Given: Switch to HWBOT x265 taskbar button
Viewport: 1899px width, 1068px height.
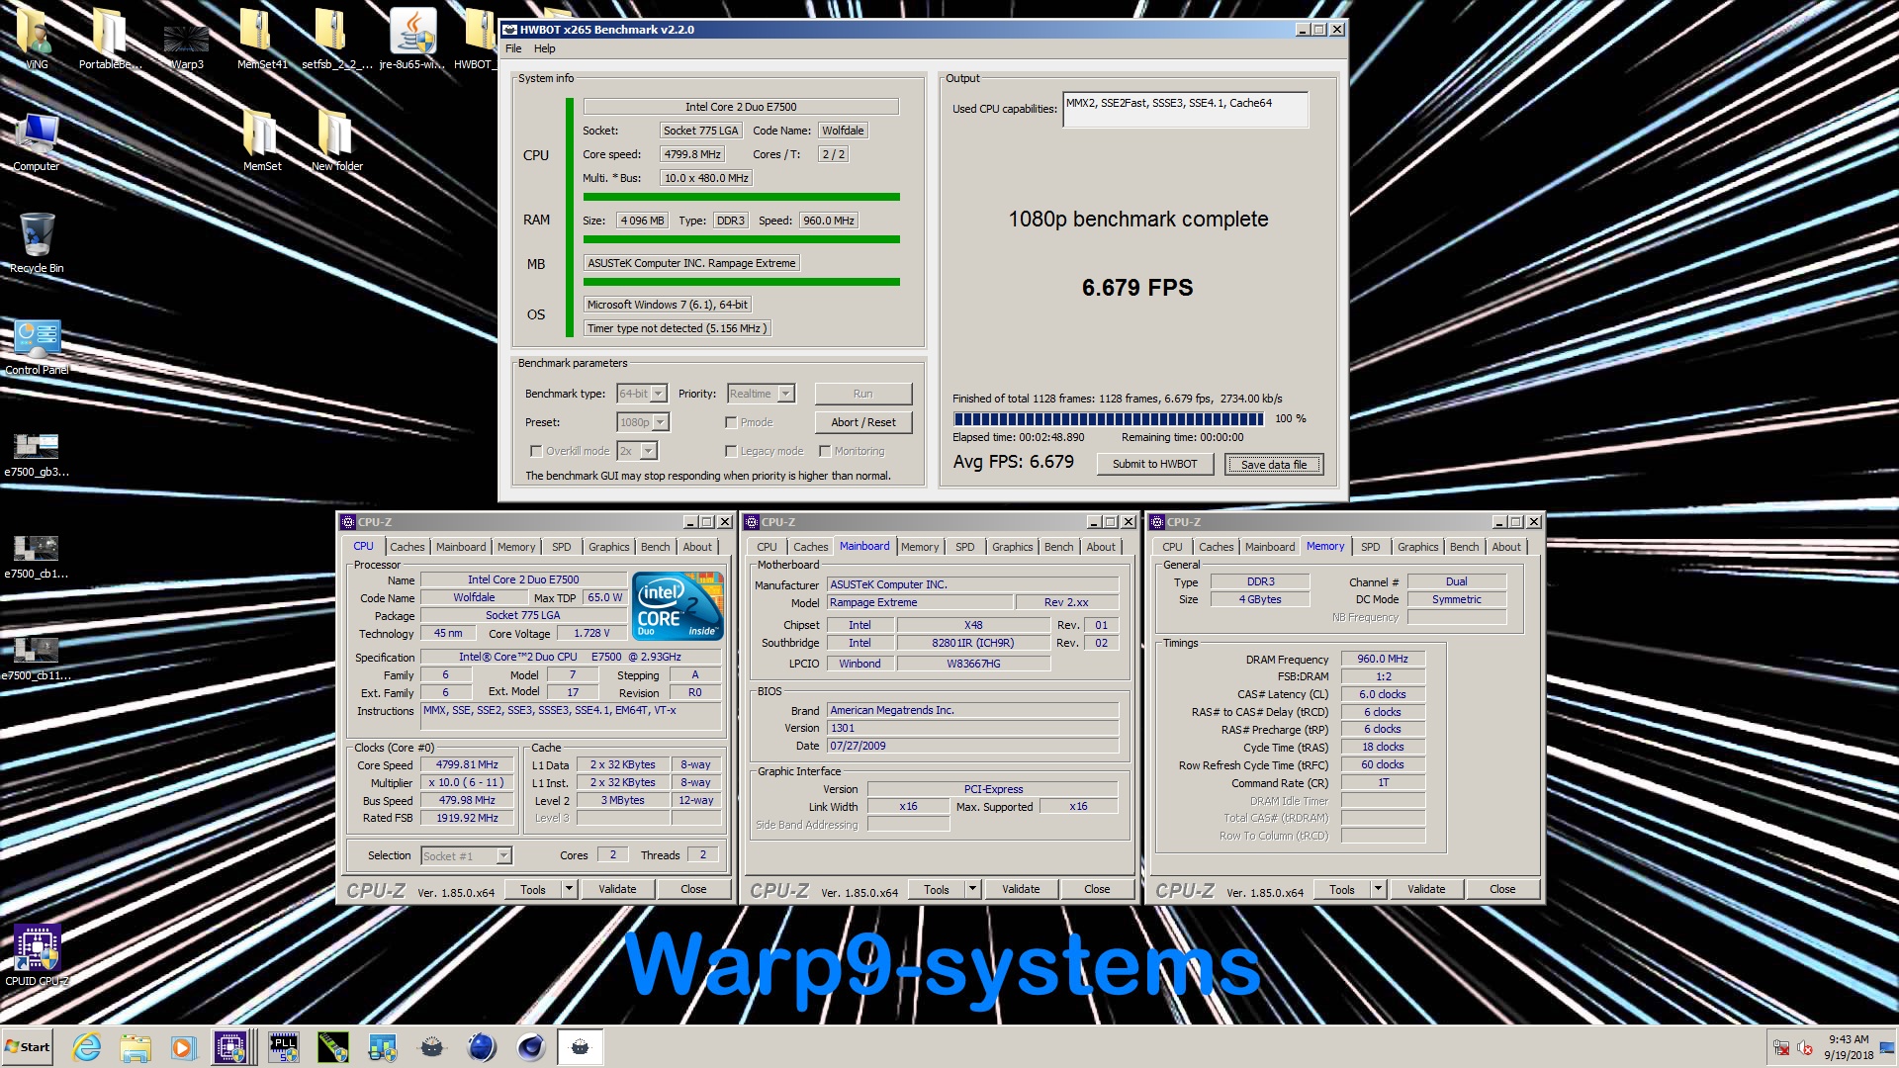Looking at the screenshot, I should (x=581, y=1047).
